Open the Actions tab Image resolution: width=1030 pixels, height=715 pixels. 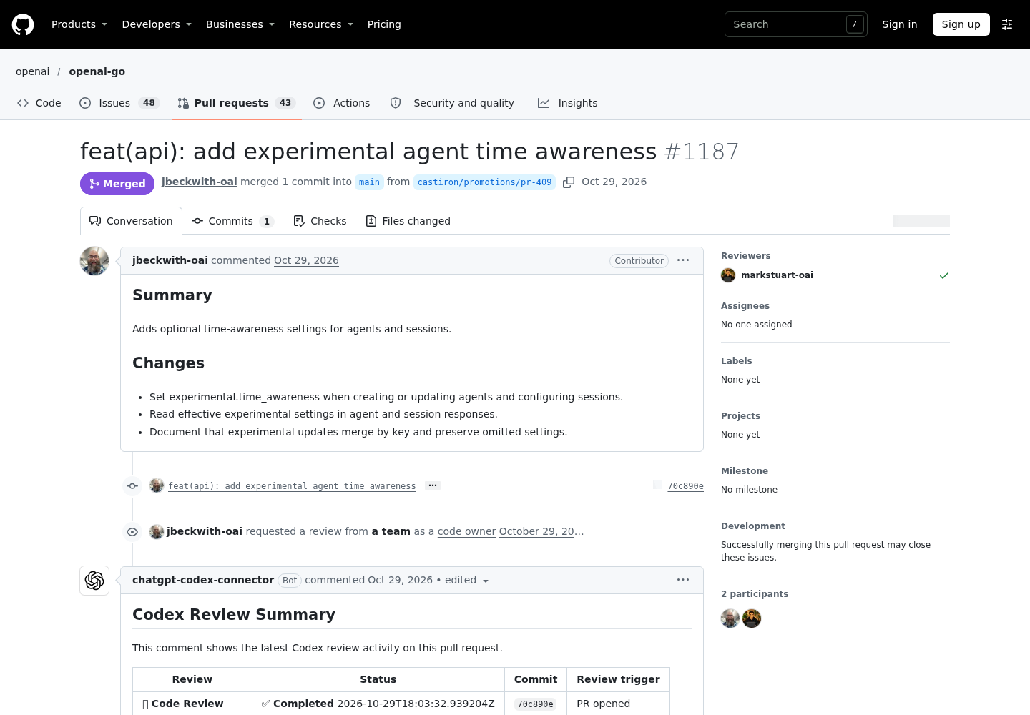pos(342,103)
